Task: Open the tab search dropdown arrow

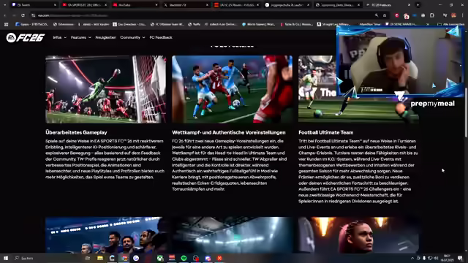Action: click(5, 5)
